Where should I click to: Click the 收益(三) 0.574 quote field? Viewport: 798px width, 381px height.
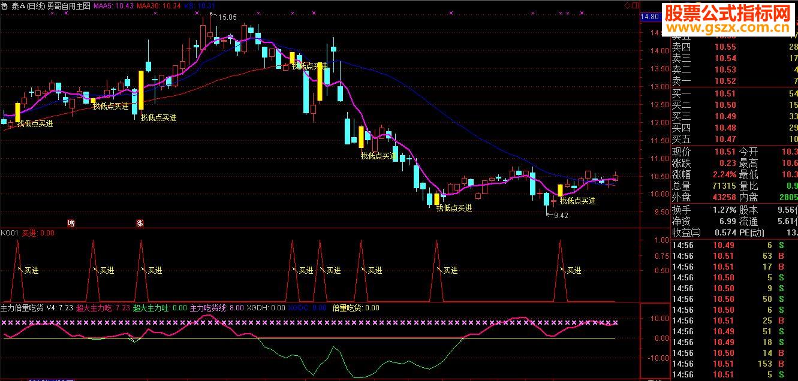pos(703,233)
